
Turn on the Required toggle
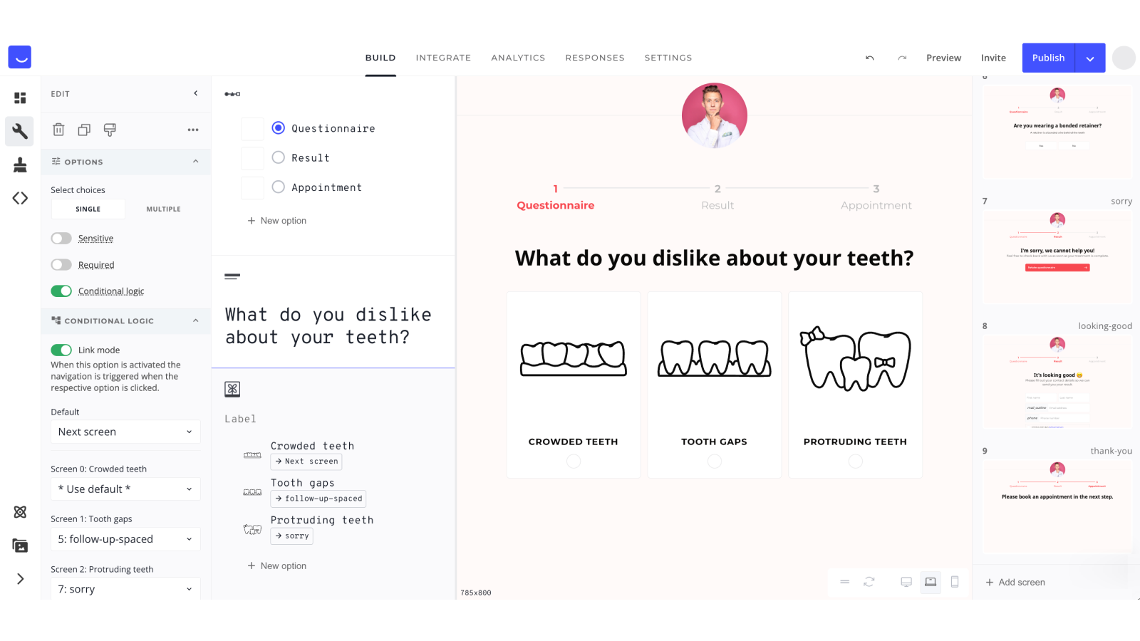pos(61,265)
